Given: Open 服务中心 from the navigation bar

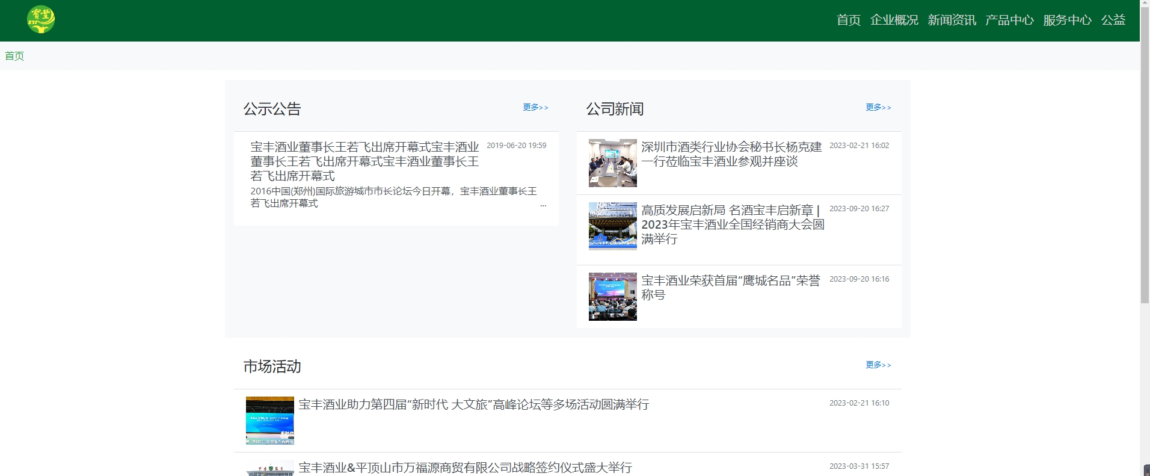Looking at the screenshot, I should (1067, 20).
